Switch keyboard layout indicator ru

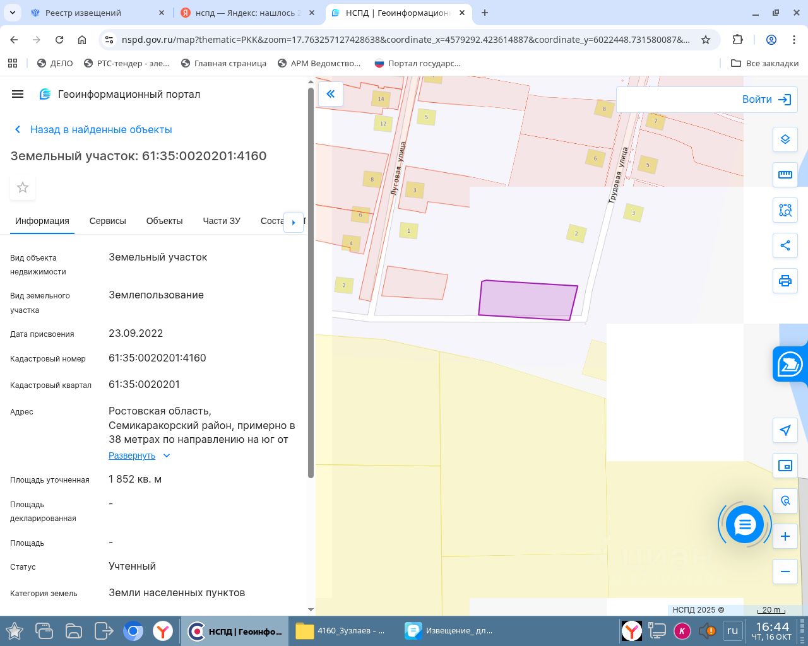click(732, 630)
